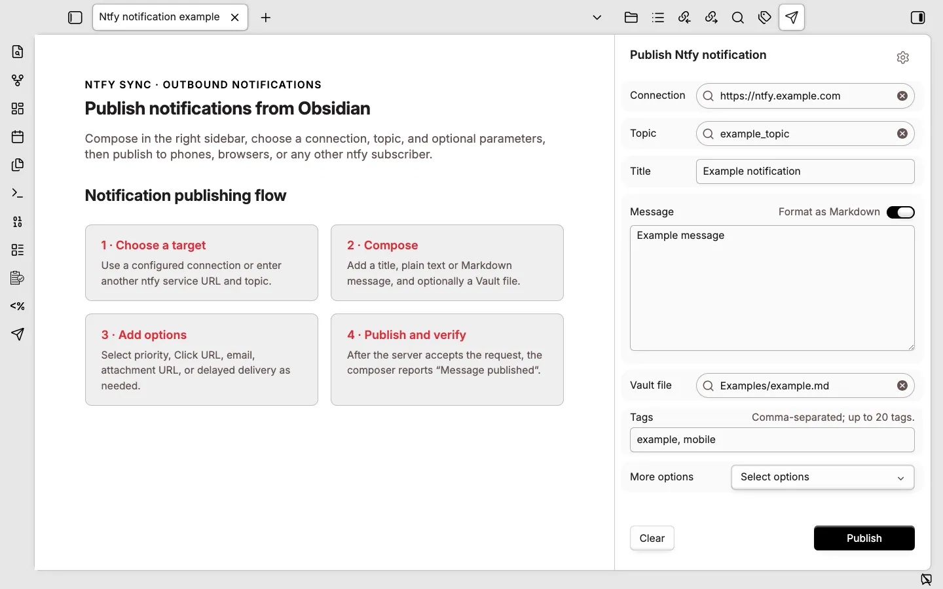This screenshot has width=943, height=589.
Task: Toggle Format as Markdown switch
Action: pyautogui.click(x=901, y=213)
